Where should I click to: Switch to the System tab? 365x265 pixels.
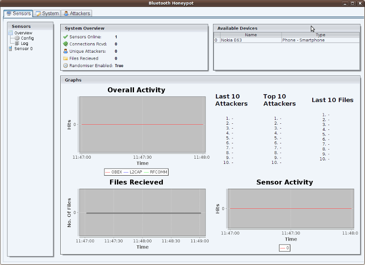(47, 14)
